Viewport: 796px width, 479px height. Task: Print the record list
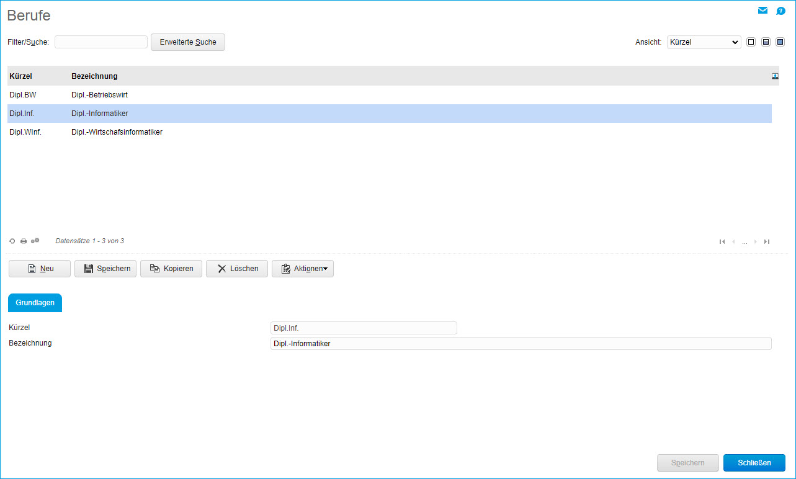23,241
